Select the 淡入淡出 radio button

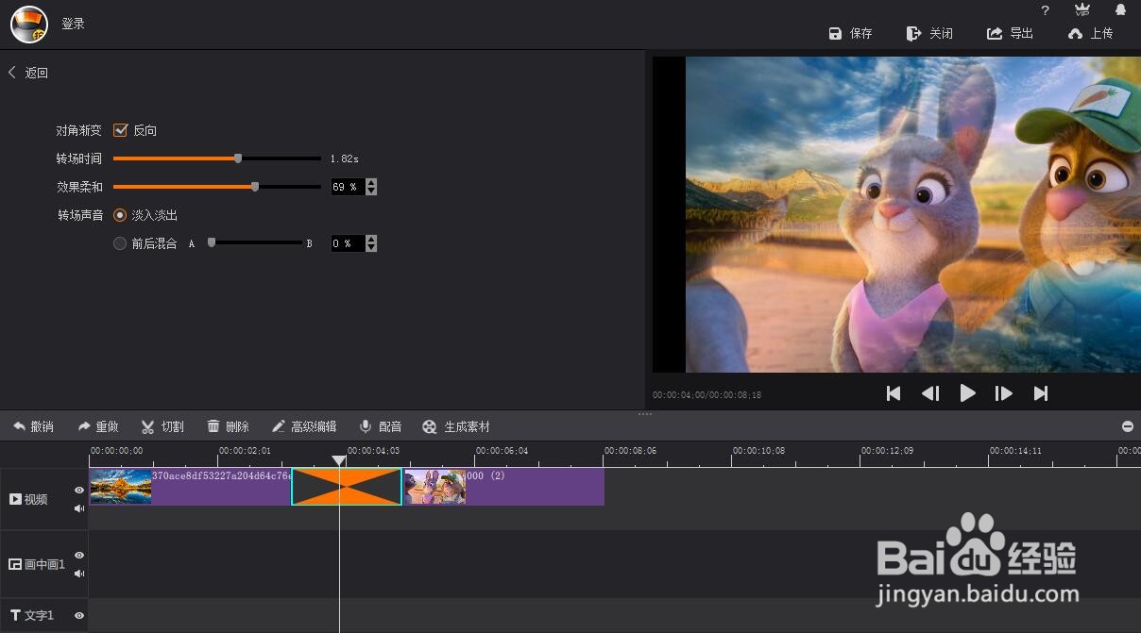point(120,215)
